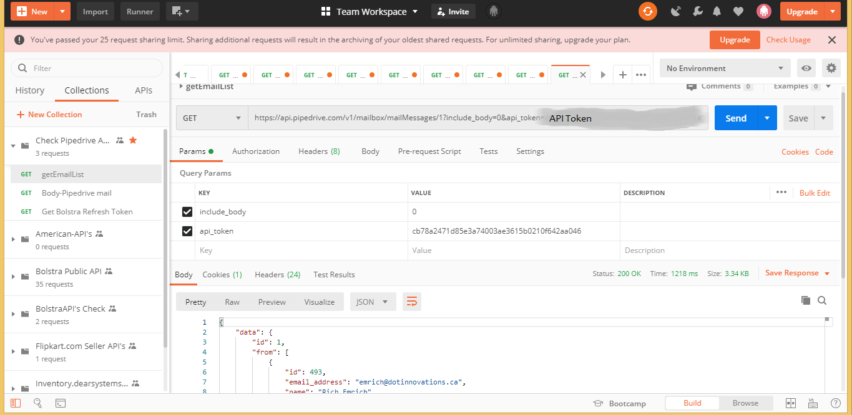This screenshot has height=415, width=852.
Task: Open the History tab in the sidebar
Action: coord(29,90)
